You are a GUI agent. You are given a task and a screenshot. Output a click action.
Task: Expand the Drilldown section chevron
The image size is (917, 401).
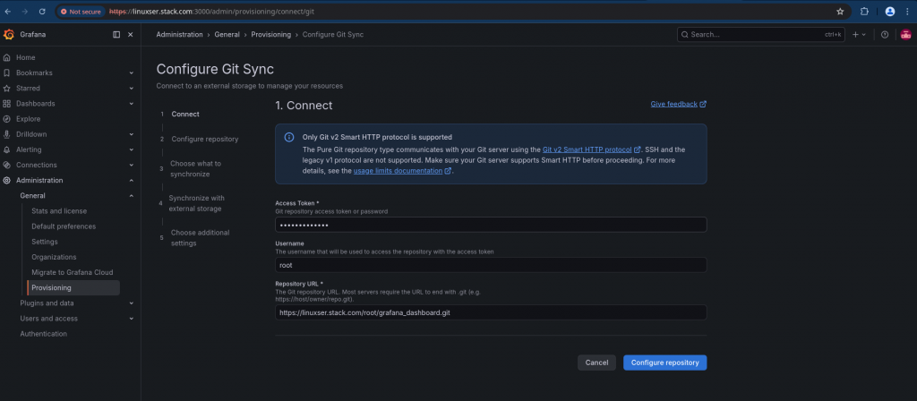131,134
